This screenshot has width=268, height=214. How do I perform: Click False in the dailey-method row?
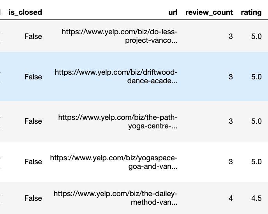(x=33, y=198)
